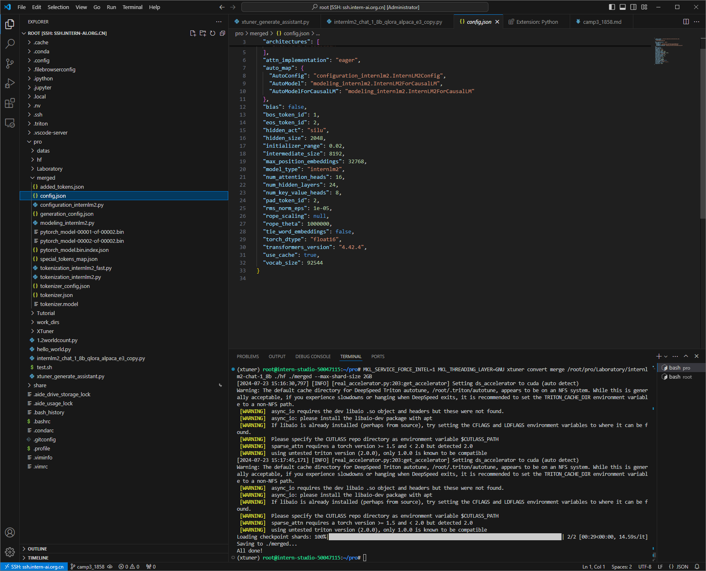Open Extension: Python tab
Screen dimensions: 706x571
pos(537,22)
